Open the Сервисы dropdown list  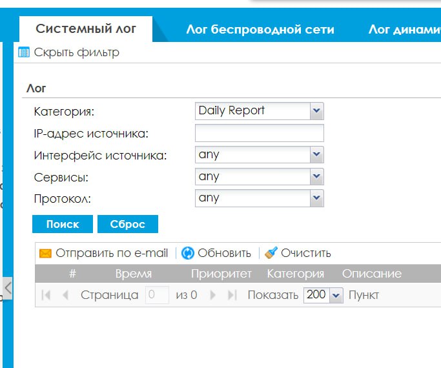point(316,176)
